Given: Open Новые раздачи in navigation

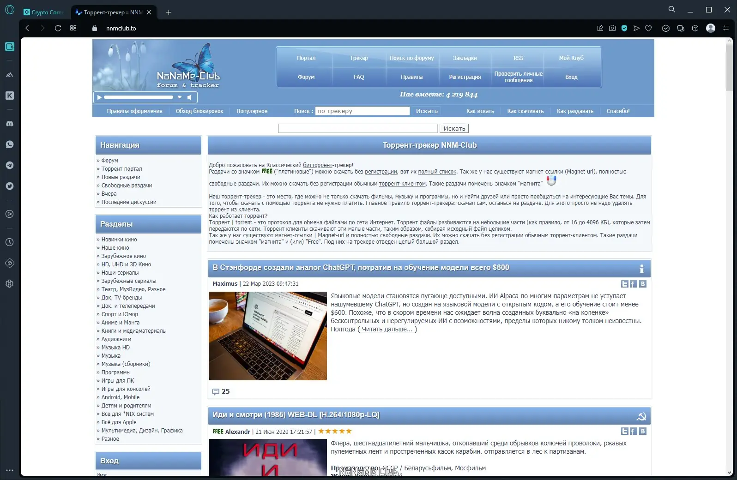Looking at the screenshot, I should pyautogui.click(x=121, y=177).
